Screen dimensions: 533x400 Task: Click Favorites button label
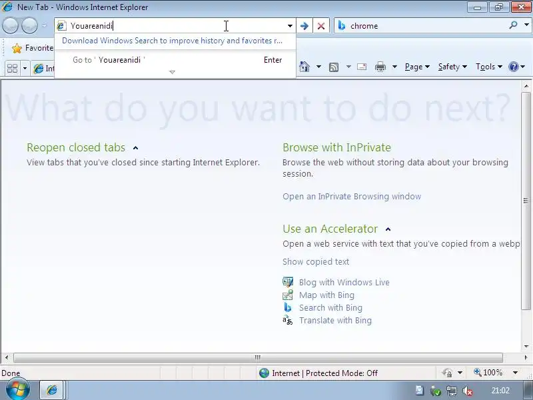[39, 48]
